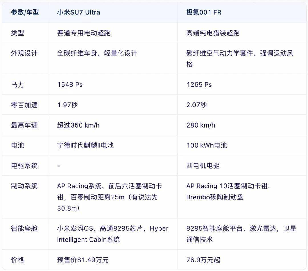Click the 2.07秒 acceleration value

click(x=196, y=105)
